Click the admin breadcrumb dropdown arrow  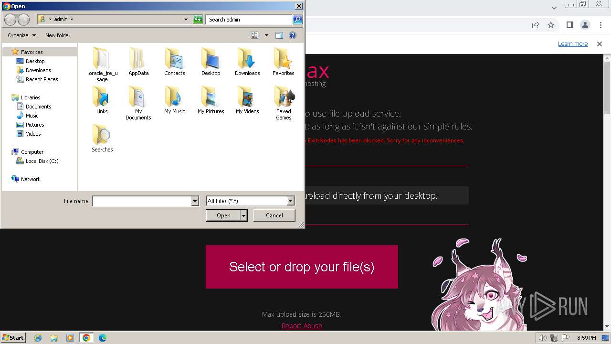72,20
